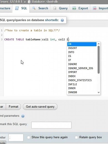Image resolution: width=108 pixels, height=144 pixels.
Task: Click the database icon in breadcrumb
Action: (29, 2)
